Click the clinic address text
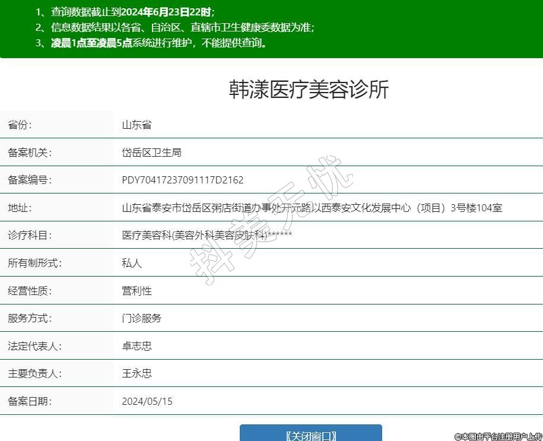 pyautogui.click(x=312, y=208)
